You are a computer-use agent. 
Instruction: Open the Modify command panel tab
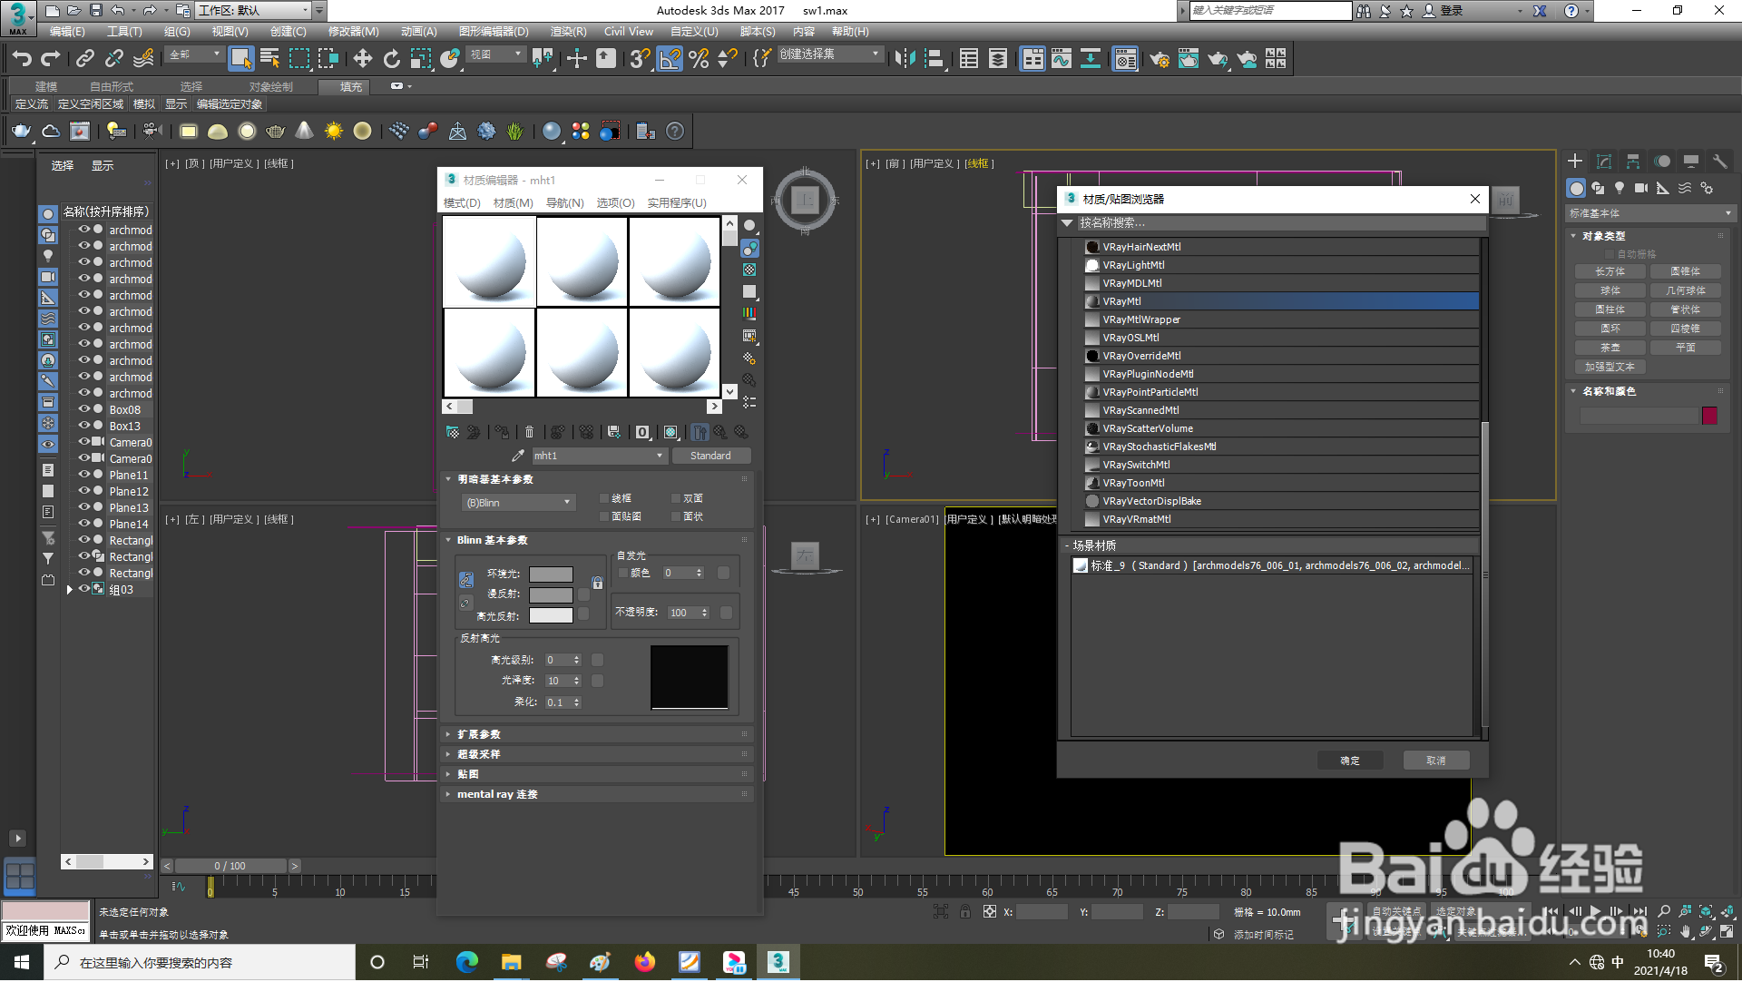tap(1603, 162)
